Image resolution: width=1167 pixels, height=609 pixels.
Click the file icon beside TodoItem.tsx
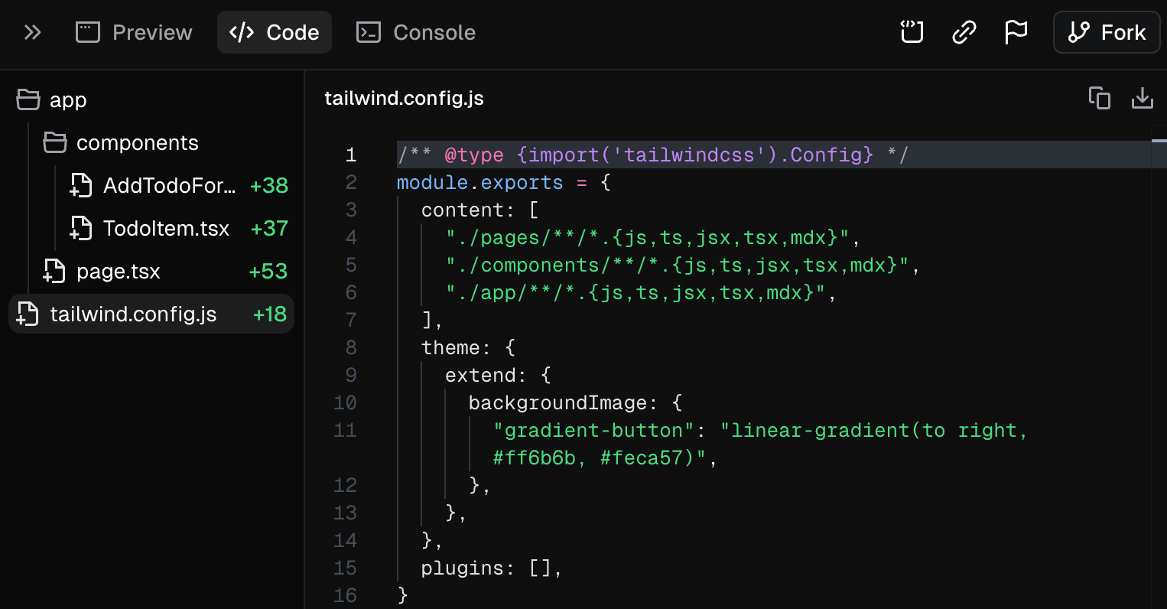pyautogui.click(x=81, y=228)
